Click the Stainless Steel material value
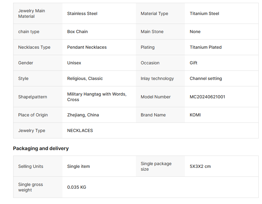Screen dimensions: 262x204 [82, 13]
